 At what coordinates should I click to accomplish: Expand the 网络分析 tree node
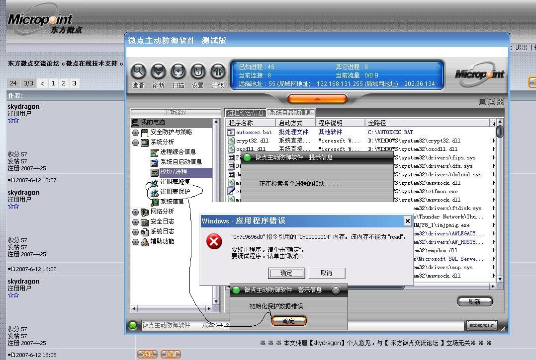[x=135, y=212]
